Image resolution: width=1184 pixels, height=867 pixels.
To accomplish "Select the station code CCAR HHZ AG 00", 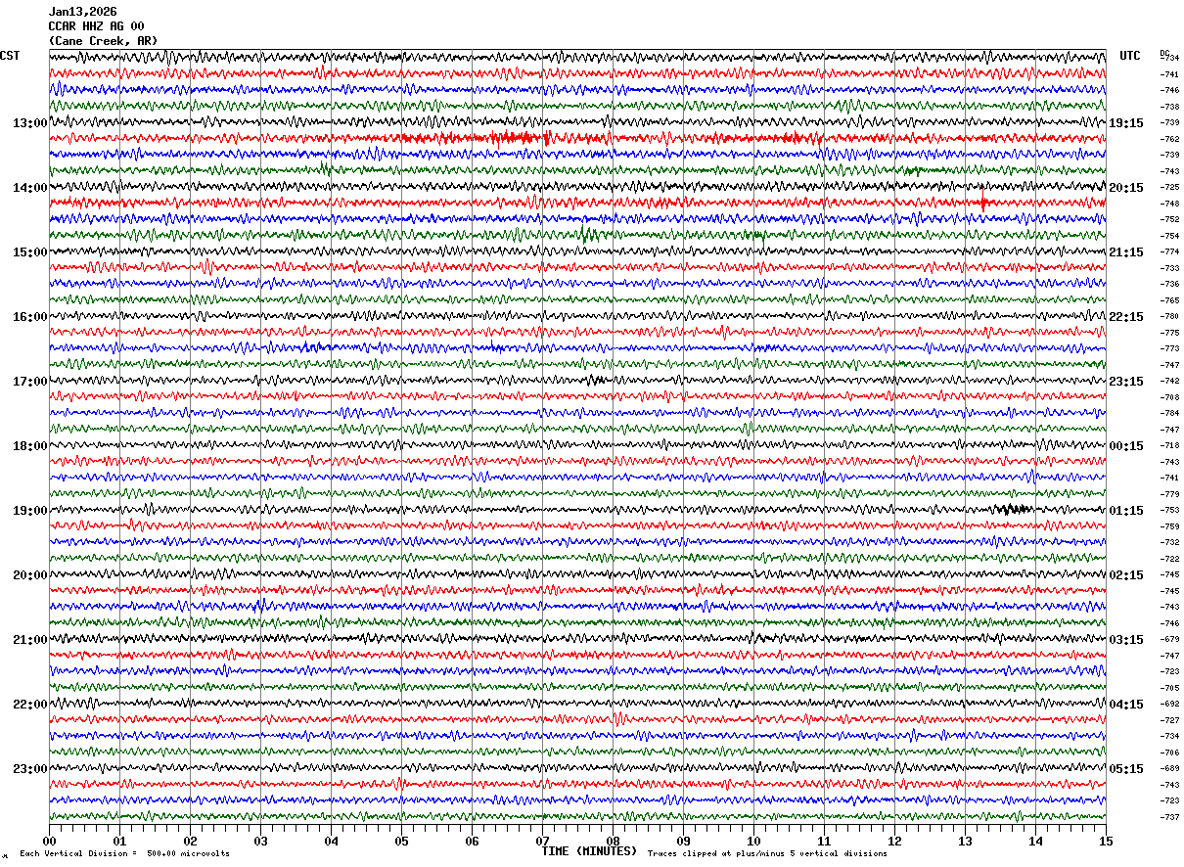I will 96,26.
